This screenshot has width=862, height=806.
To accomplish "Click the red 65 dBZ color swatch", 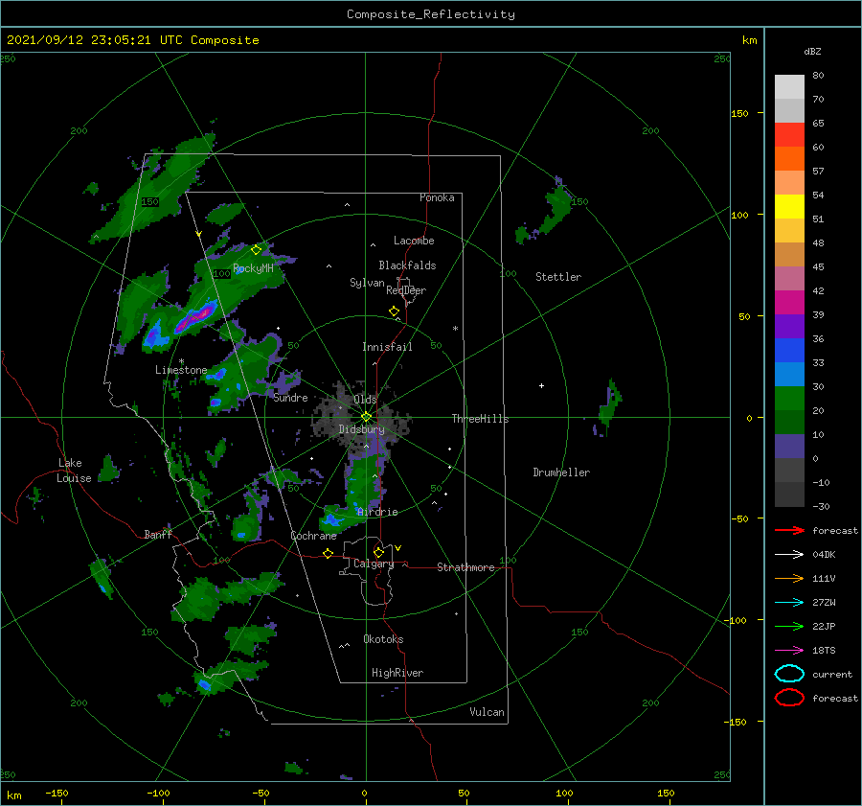I will (x=789, y=135).
